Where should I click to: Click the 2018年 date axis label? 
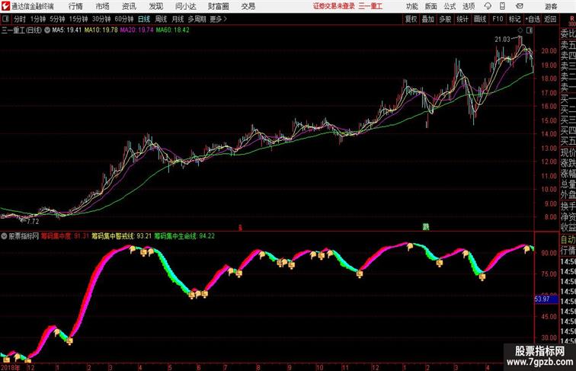(11, 367)
